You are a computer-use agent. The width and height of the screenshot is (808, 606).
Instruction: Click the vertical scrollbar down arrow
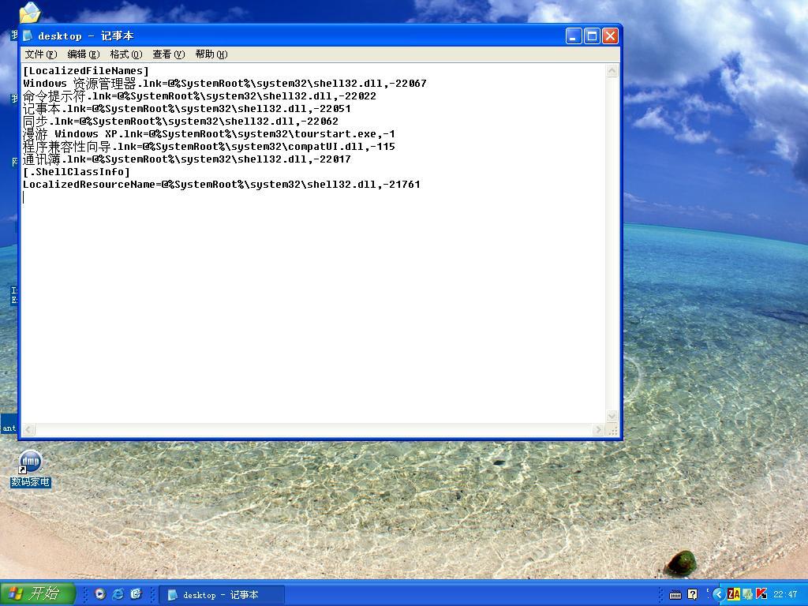click(612, 416)
